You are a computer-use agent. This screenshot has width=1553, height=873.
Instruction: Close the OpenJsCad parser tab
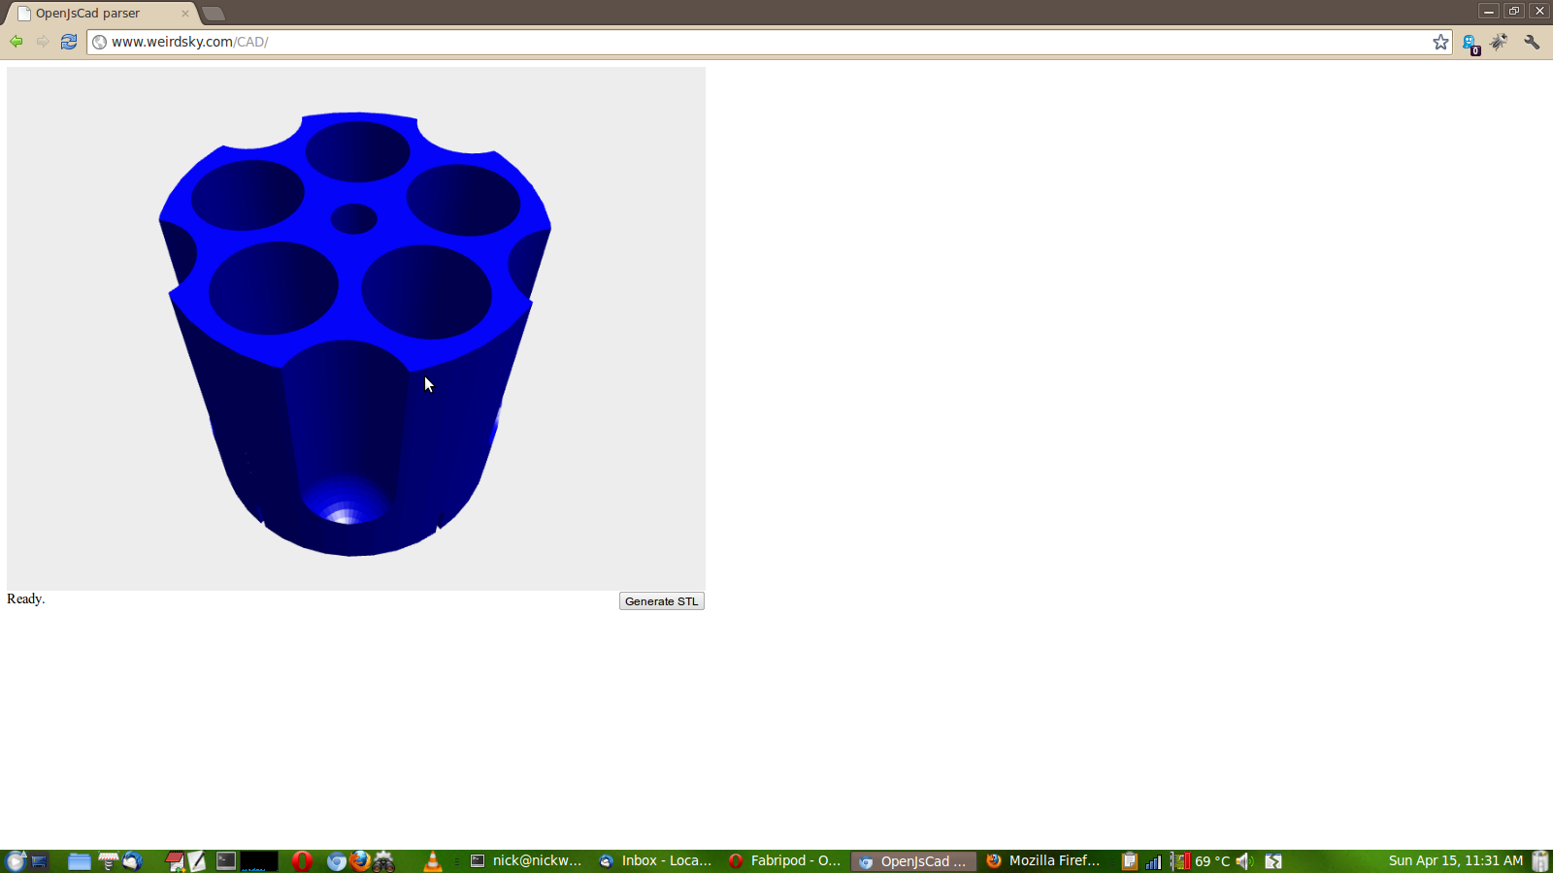coord(184,14)
